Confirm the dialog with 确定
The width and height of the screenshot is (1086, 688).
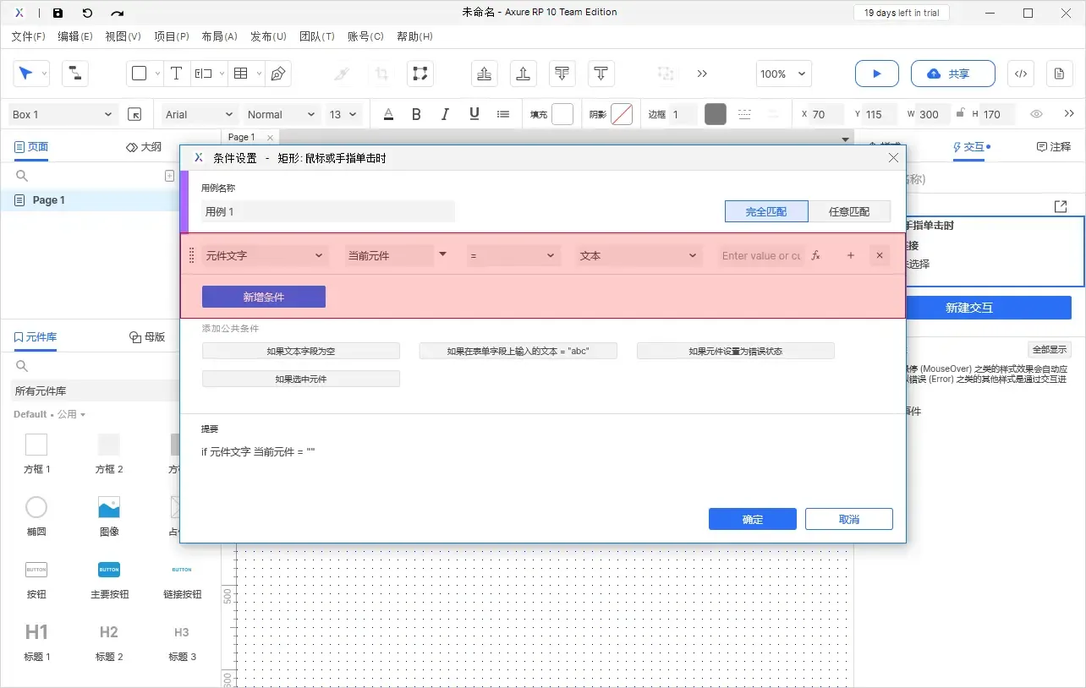752,519
